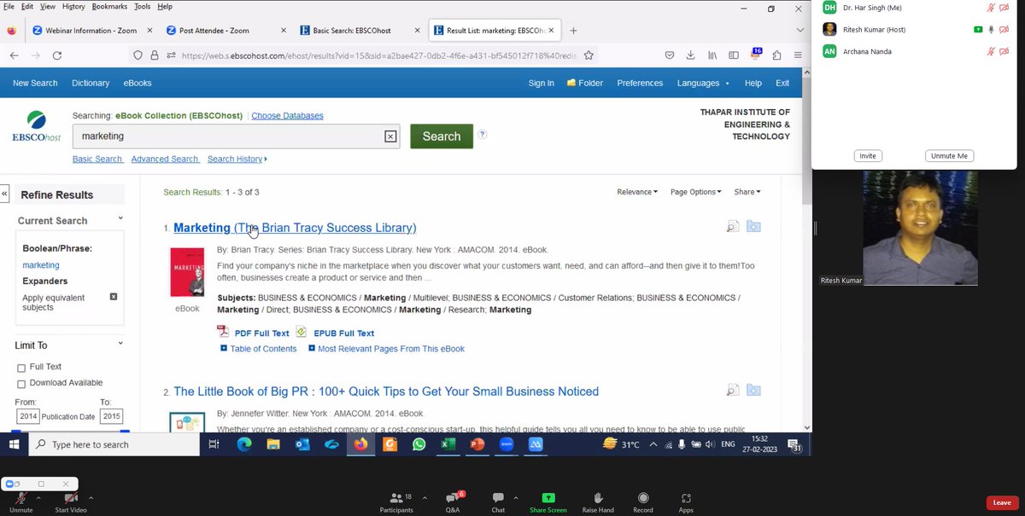Check the Full Text limiter checkbox
Image resolution: width=1025 pixels, height=516 pixels.
click(21, 368)
